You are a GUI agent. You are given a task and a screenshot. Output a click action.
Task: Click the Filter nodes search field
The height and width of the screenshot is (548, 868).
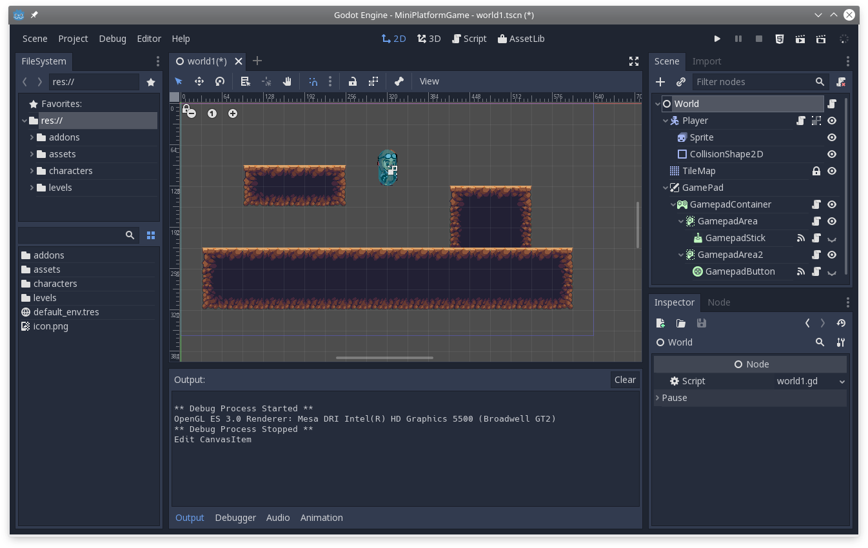point(753,82)
